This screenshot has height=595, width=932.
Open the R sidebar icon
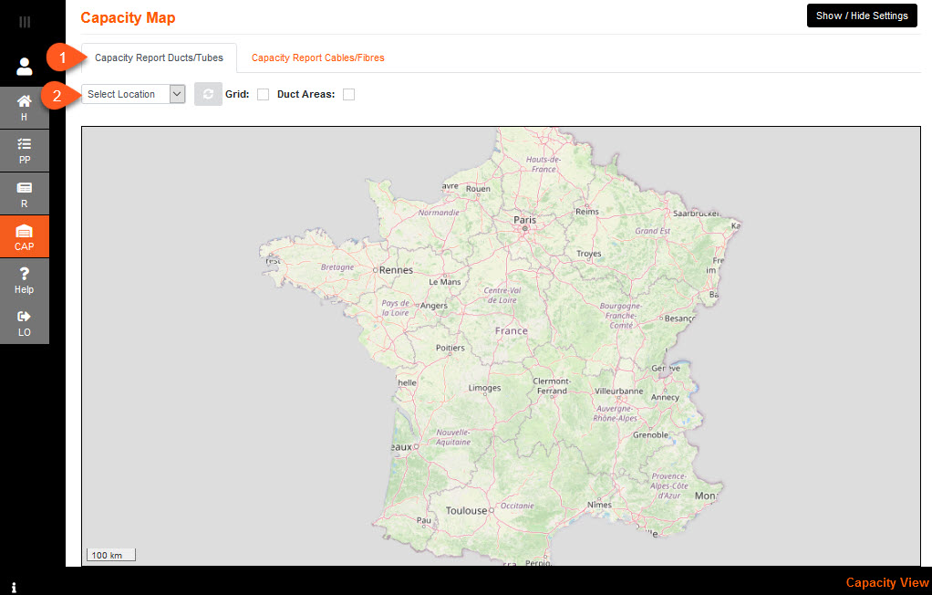point(25,193)
